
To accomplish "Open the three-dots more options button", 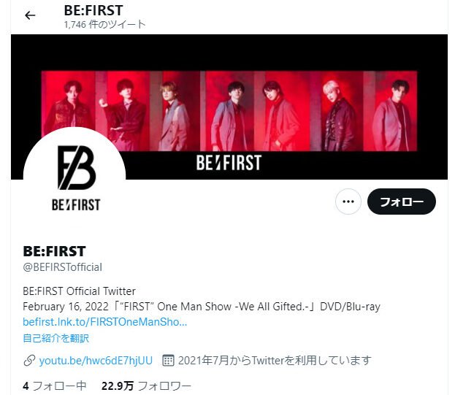I will [x=348, y=202].
